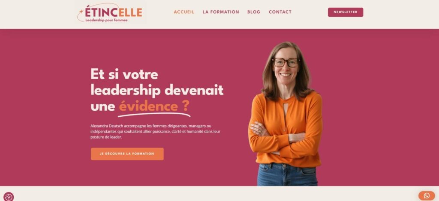The image size is (439, 201).
Task: Click the ÉTINCELLE logo wordmark
Action: (x=113, y=12)
